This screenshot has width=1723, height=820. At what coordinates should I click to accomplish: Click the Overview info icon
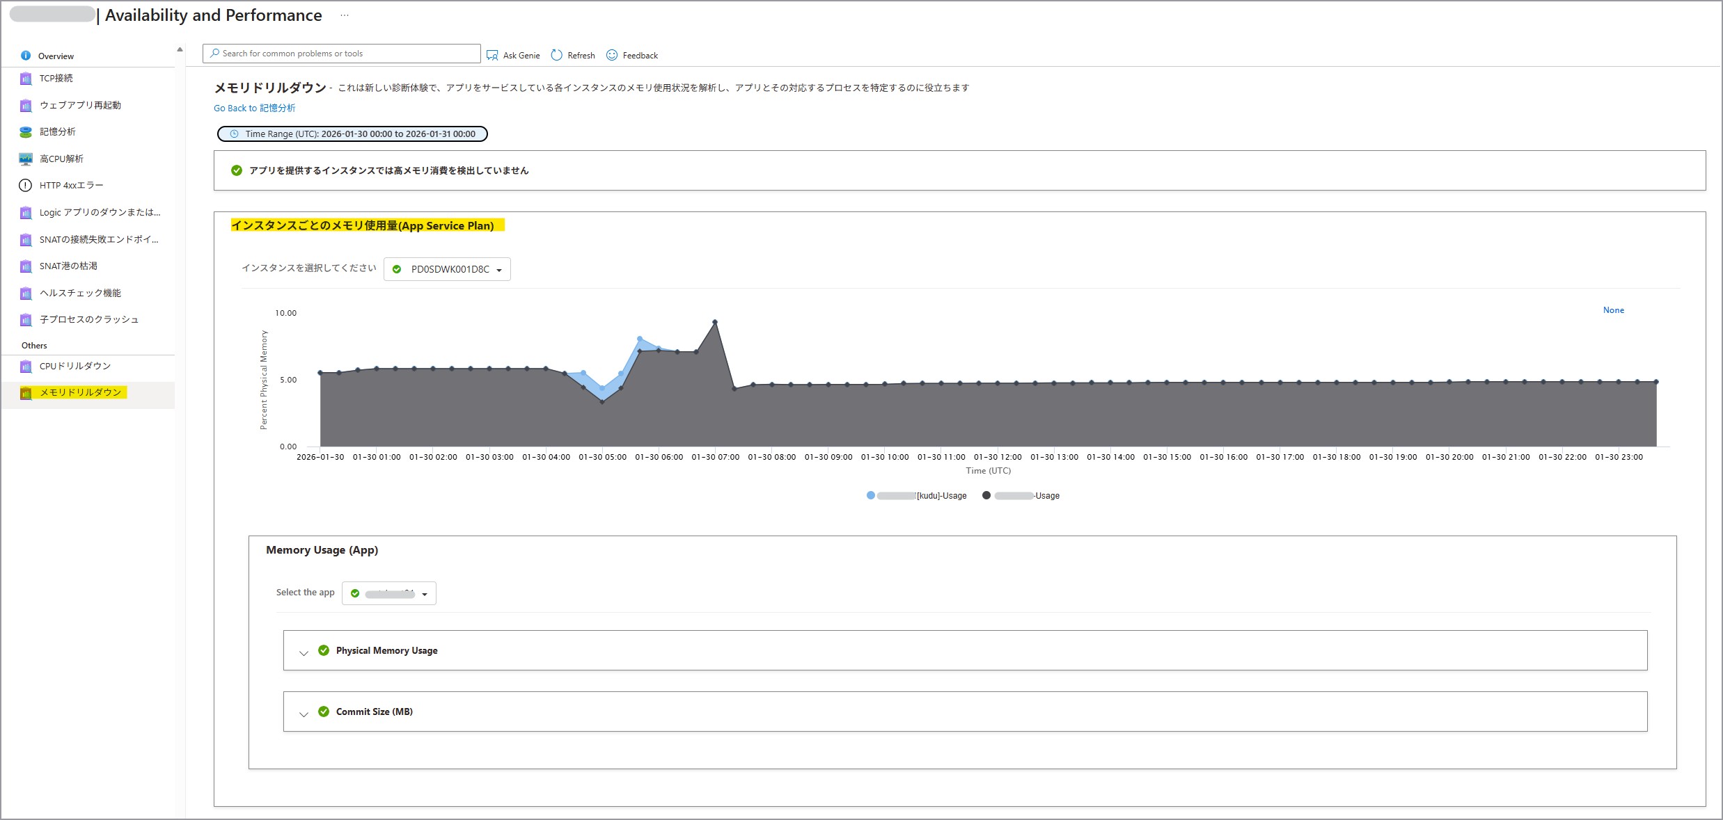pos(26,56)
